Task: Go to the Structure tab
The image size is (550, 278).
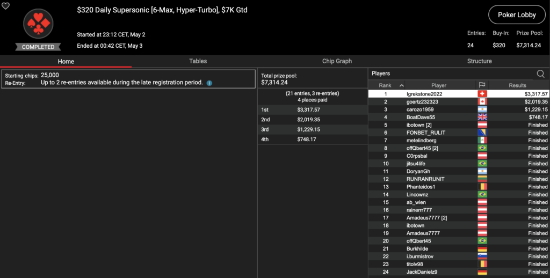Action: (x=479, y=61)
